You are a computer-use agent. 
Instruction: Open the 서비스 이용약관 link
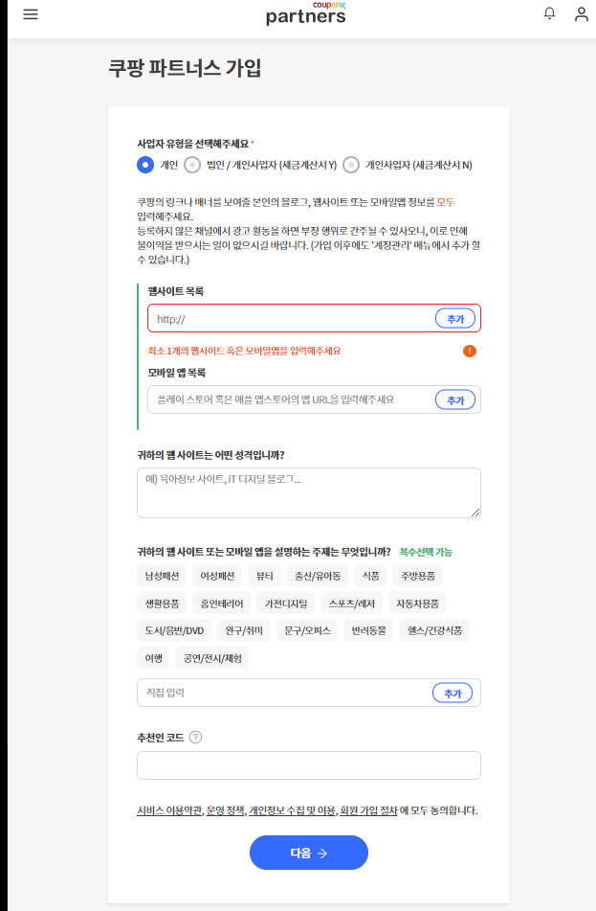(169, 810)
